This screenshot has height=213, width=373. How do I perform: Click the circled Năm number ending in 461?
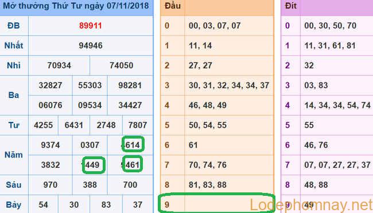(133, 164)
